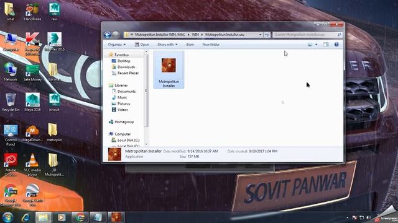Select the Google Chrome Beta shortcut
This screenshot has height=223, width=398.
11,195
